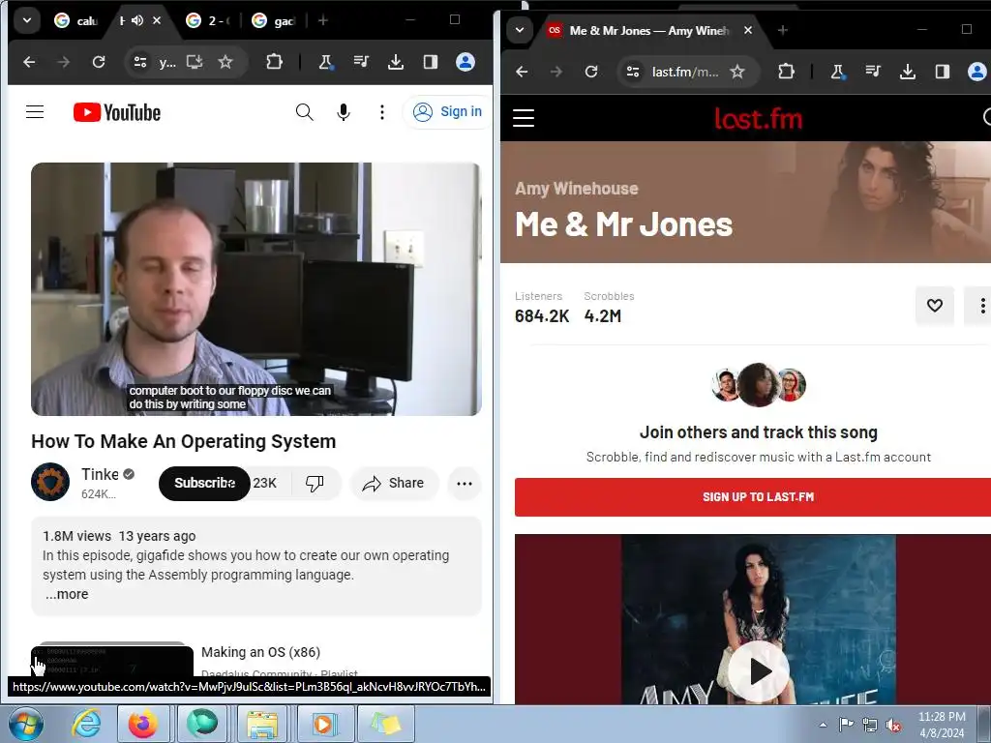Go back in left Chrome window
Screen dimensions: 991x743
[29, 62]
